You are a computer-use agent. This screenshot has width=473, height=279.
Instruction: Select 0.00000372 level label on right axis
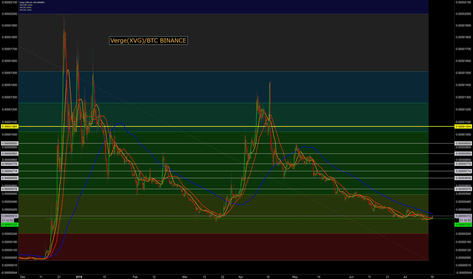tap(463, 216)
